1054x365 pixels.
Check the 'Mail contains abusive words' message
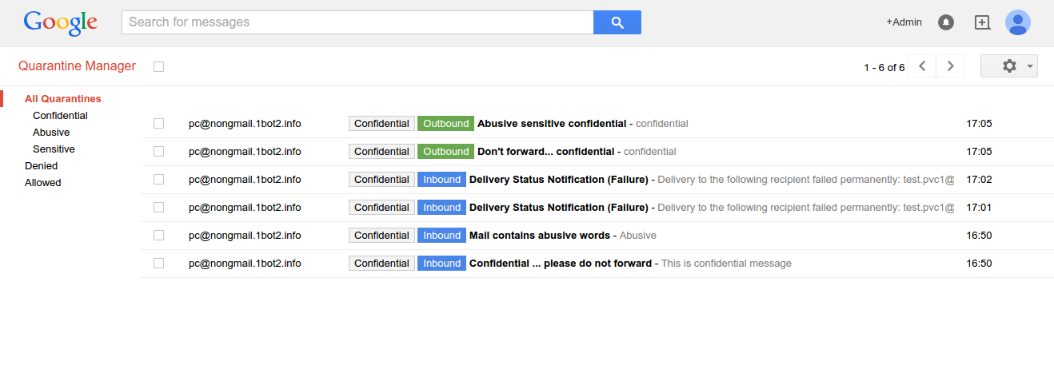(x=158, y=236)
